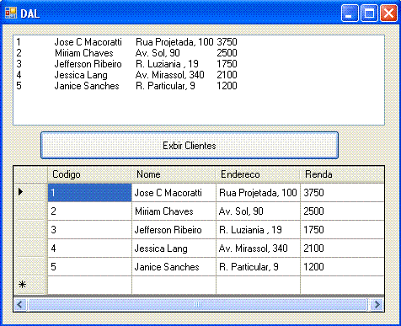Click the Exbir Clientes button
Image resolution: width=401 pixels, height=326 pixels.
click(x=190, y=146)
